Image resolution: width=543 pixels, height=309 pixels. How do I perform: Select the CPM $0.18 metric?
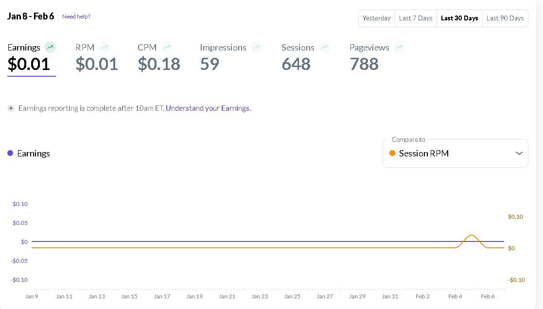(159, 64)
